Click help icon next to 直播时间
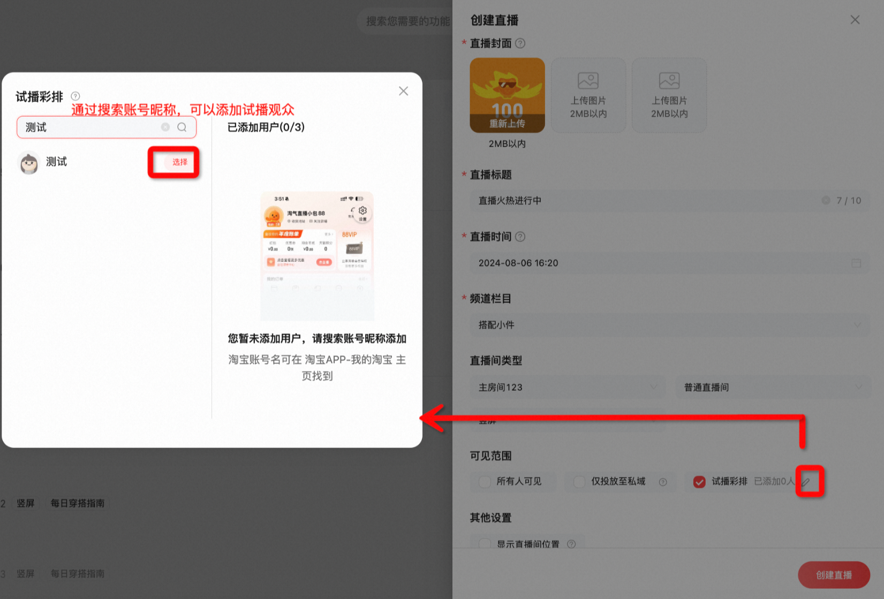Screen dimensions: 884x599 (520, 237)
